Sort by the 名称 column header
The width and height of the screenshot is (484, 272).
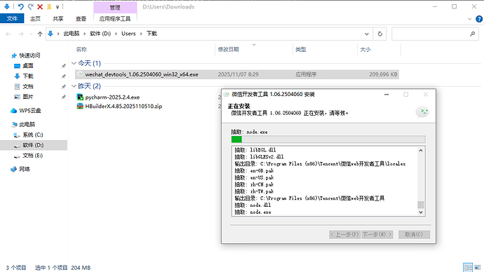coord(81,49)
